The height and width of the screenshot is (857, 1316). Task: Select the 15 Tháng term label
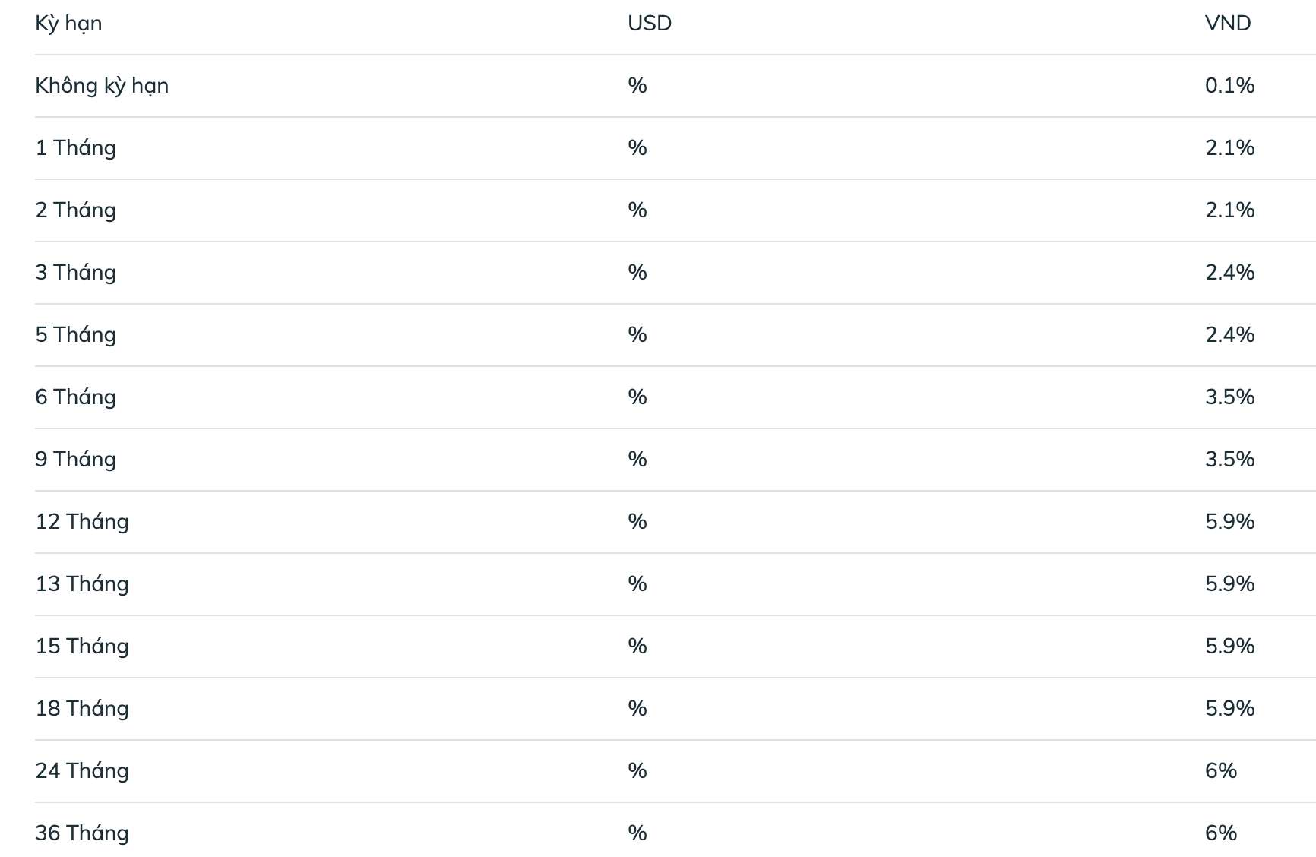pyautogui.click(x=82, y=647)
